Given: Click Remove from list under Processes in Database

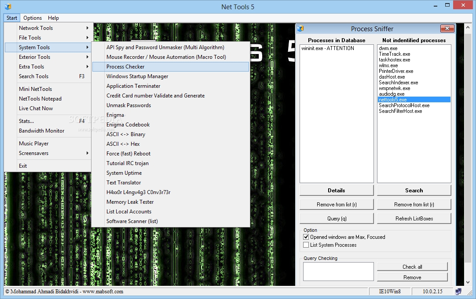Looking at the screenshot, I should (337, 205).
